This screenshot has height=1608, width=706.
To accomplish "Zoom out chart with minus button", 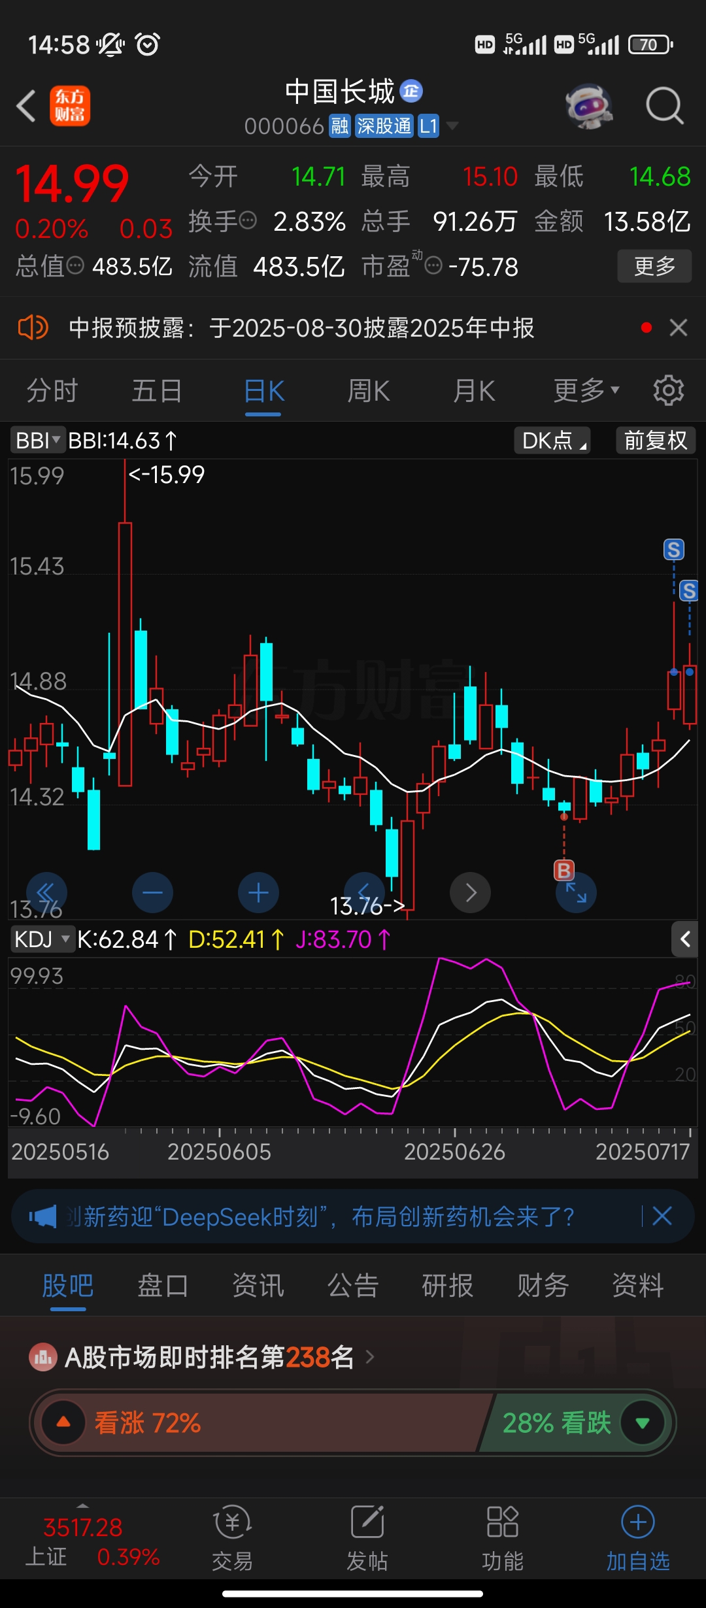I will pos(152,892).
